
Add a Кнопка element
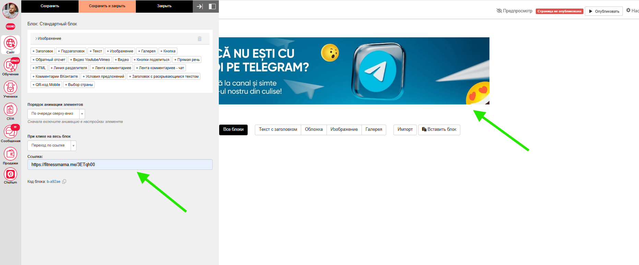(168, 51)
